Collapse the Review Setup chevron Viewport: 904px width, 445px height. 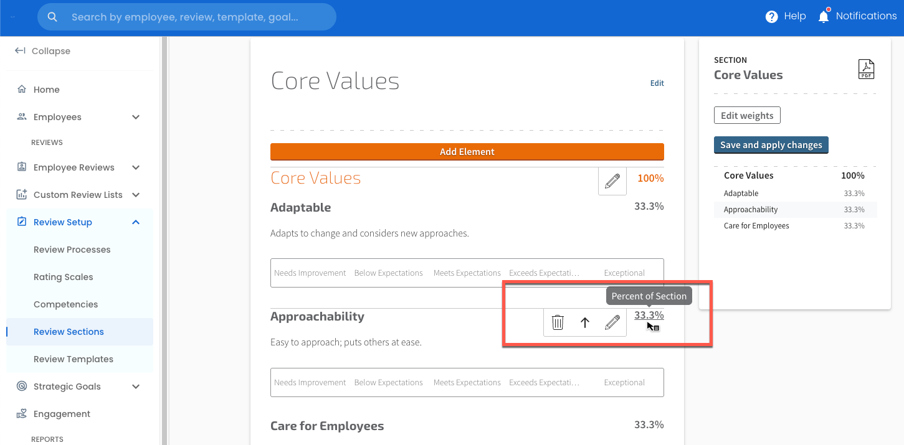click(x=136, y=222)
